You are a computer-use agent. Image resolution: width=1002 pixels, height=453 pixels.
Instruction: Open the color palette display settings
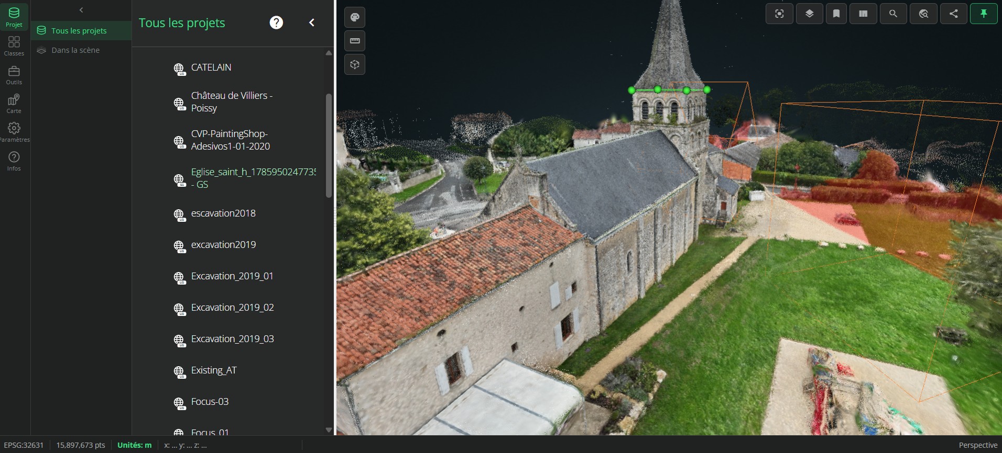pyautogui.click(x=355, y=17)
